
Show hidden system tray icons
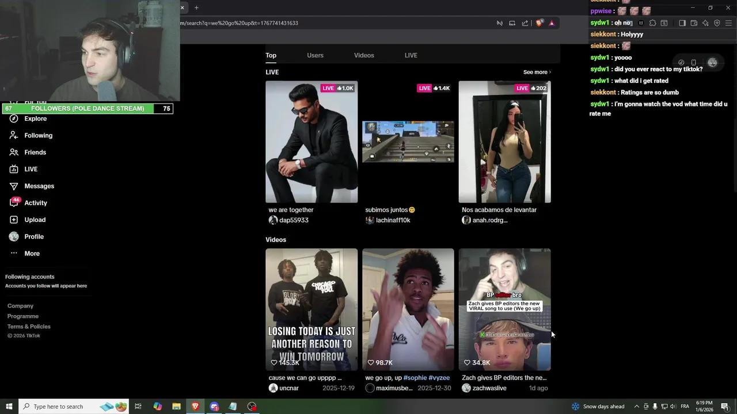click(636, 407)
